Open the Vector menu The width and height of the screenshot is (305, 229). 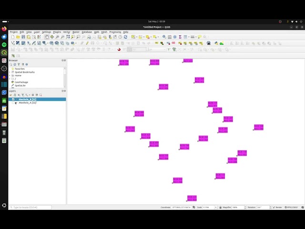point(67,32)
